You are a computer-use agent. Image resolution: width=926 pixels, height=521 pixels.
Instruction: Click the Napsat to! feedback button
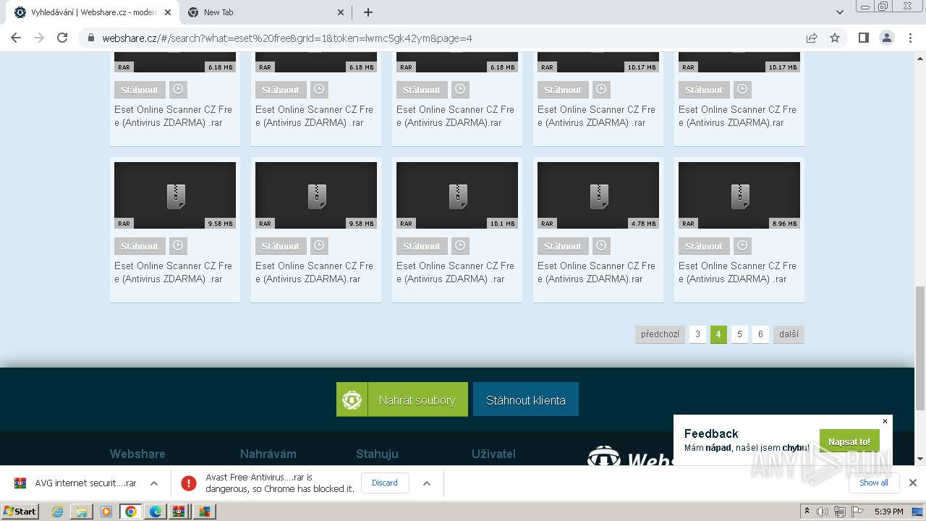coord(849,441)
